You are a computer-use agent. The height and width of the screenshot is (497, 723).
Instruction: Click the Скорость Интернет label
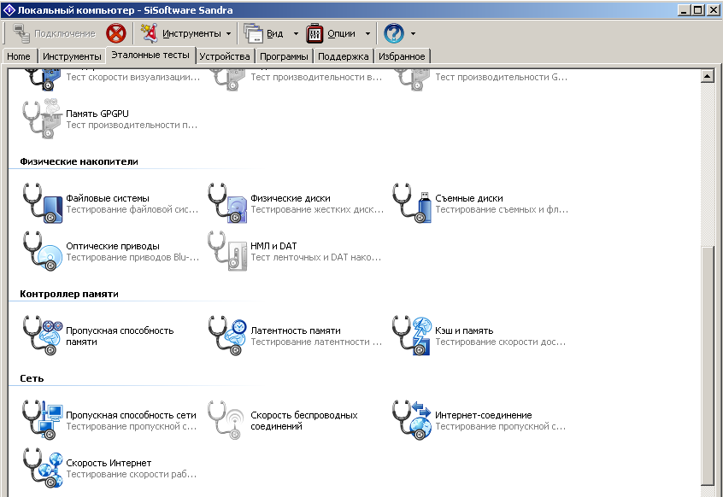click(109, 463)
